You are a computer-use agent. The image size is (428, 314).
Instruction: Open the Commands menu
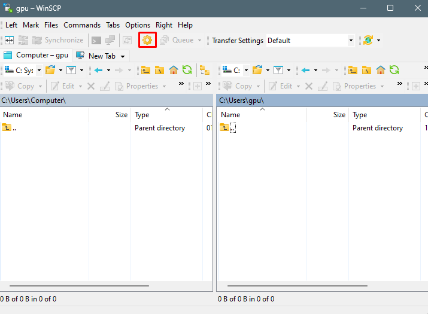tap(82, 25)
